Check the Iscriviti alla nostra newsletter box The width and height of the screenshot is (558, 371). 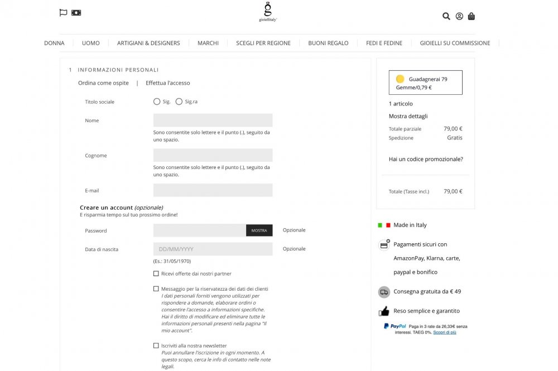156,345
